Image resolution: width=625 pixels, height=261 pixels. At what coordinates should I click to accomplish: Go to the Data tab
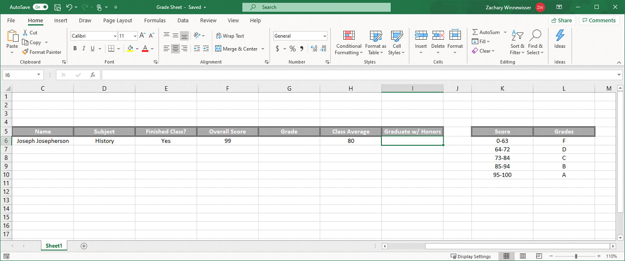coord(183,20)
